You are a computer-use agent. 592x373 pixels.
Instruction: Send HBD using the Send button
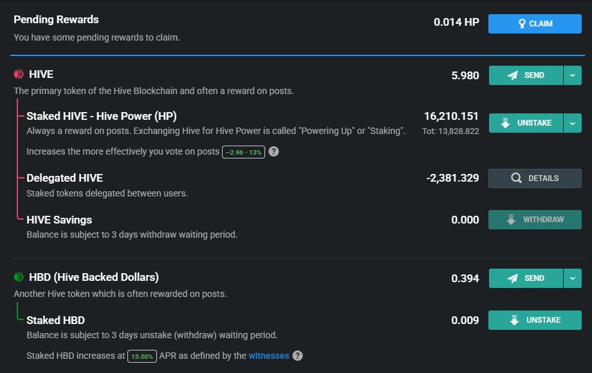(x=526, y=278)
